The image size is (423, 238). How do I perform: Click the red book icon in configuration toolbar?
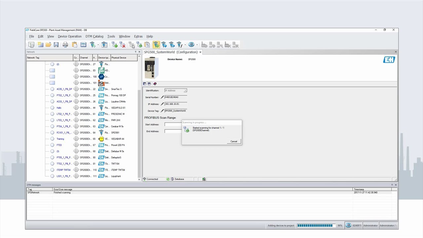[155, 84]
